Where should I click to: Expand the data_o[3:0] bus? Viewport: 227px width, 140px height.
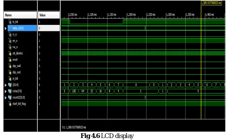point(6,28)
